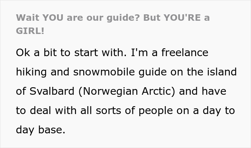Image resolution: width=251 pixels, height=148 pixels.
Task: Click the word 'with.' in the first body line
Action: pos(114,53)
